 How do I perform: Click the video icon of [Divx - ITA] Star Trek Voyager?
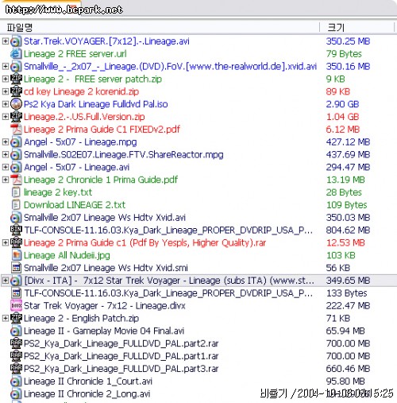(x=16, y=281)
